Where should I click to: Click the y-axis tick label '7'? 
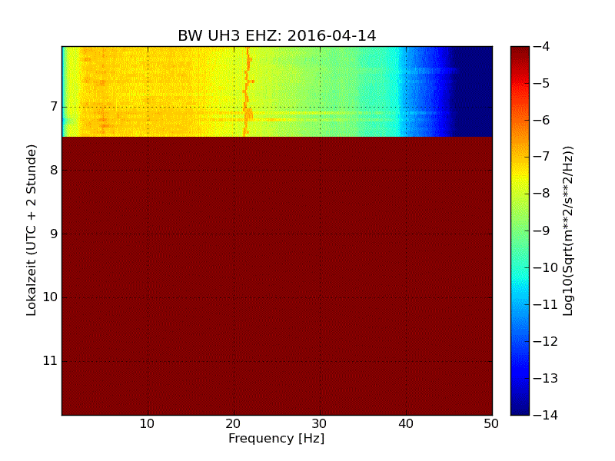54,107
